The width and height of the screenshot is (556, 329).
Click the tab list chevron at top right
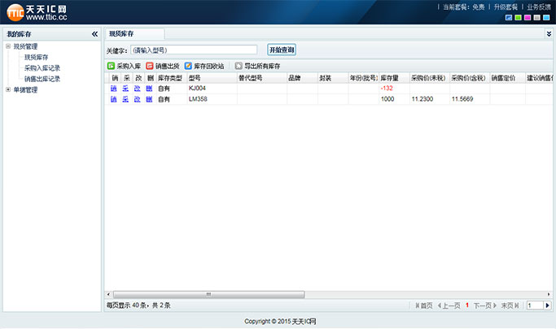pos(549,34)
